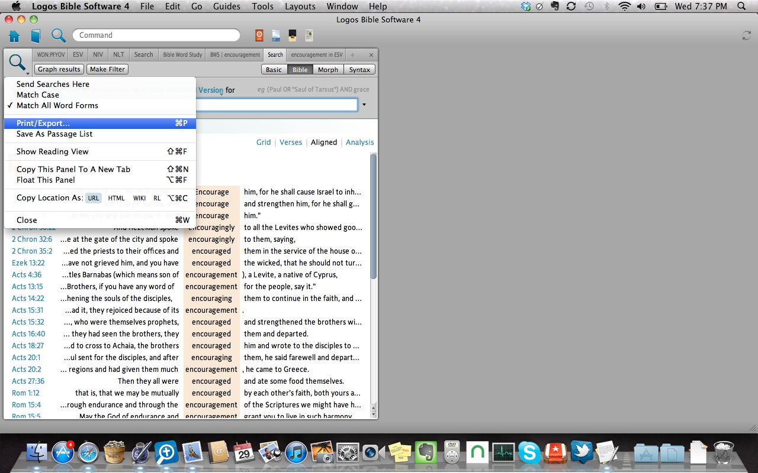The height and width of the screenshot is (473, 758).
Task: Add a new tab with the plus icon
Action: [352, 55]
